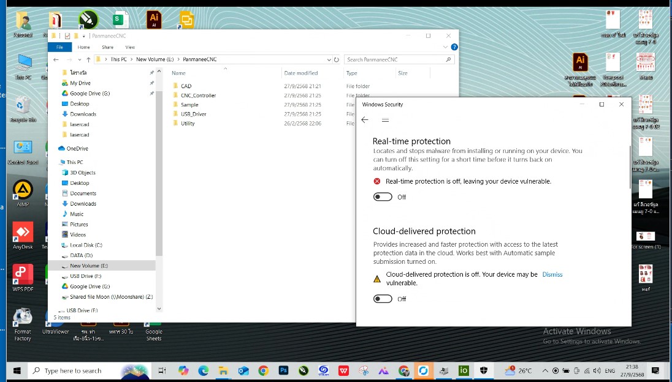Sort files by Date modified column
The width and height of the screenshot is (672, 382).
click(x=300, y=73)
